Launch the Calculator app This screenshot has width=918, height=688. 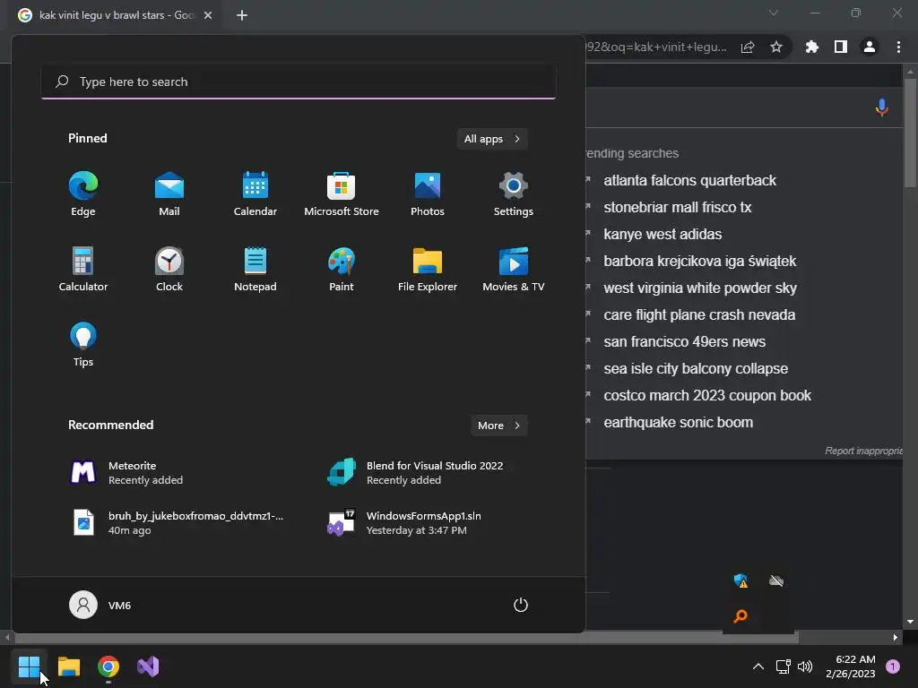[x=83, y=269]
